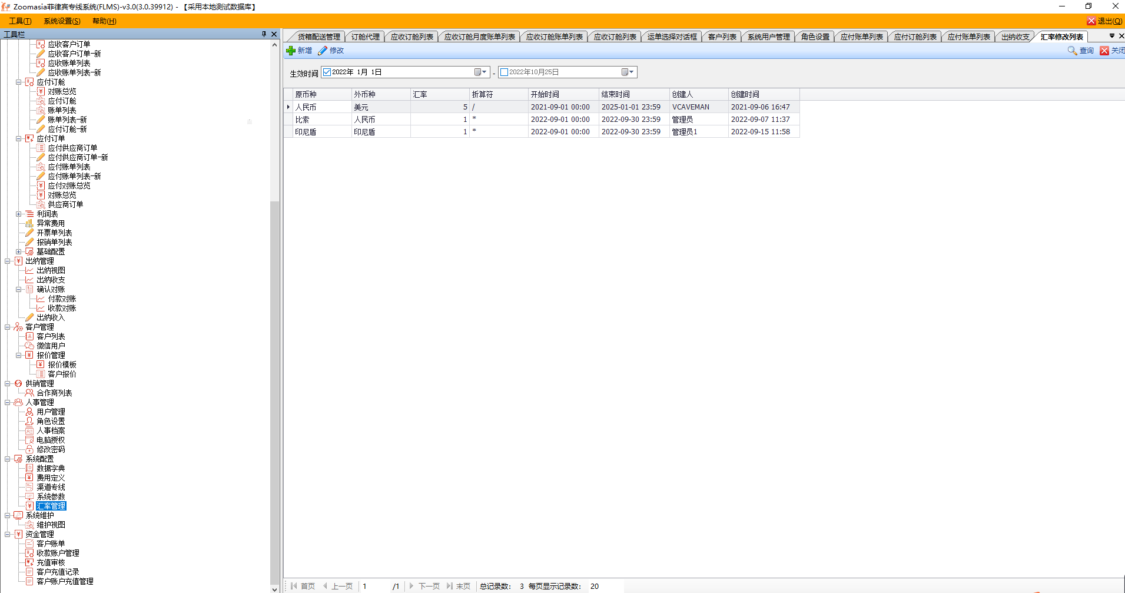1125x593 pixels.
Task: Click the icon beside 合作商列表
Action: click(x=29, y=393)
